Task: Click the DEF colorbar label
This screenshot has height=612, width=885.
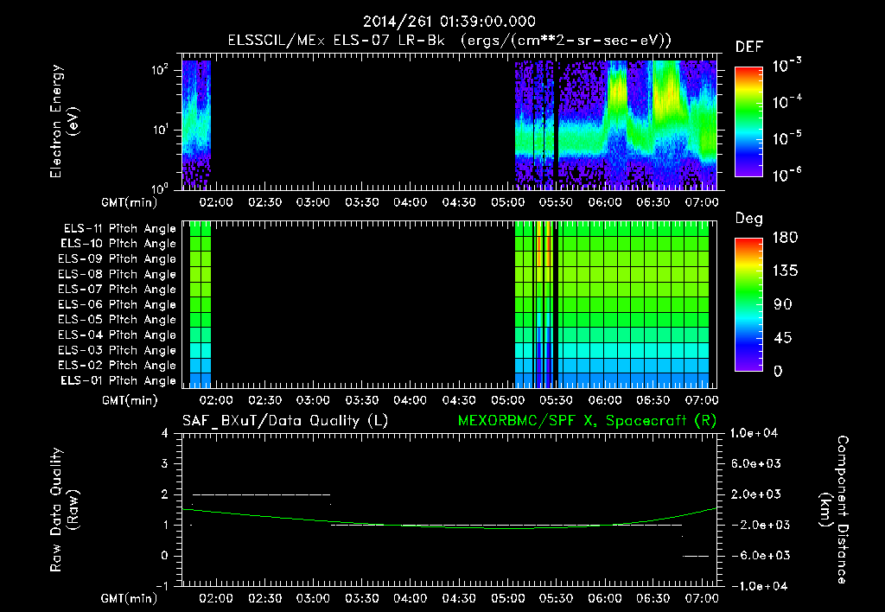Action: click(x=749, y=48)
